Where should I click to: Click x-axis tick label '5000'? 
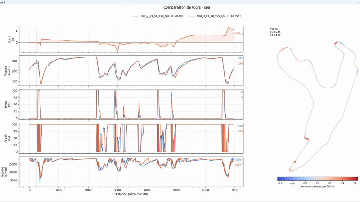(x=176, y=190)
